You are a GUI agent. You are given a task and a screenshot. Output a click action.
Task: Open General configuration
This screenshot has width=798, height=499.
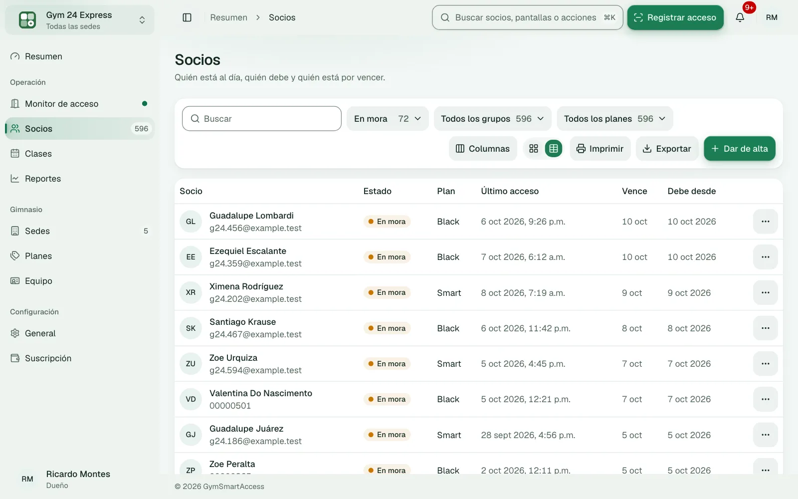point(80,333)
